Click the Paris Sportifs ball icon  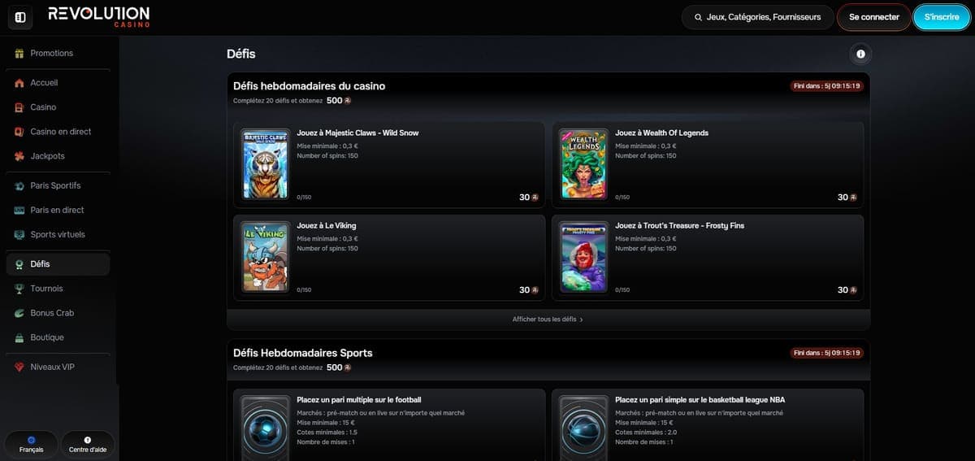[19, 185]
